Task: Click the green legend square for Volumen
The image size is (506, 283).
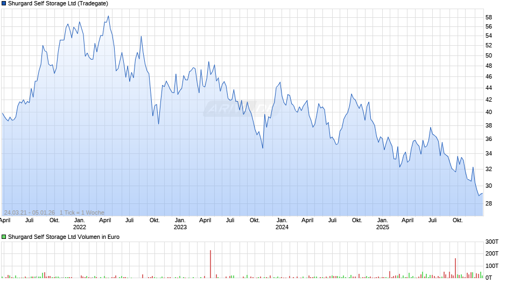Action: 4,237
